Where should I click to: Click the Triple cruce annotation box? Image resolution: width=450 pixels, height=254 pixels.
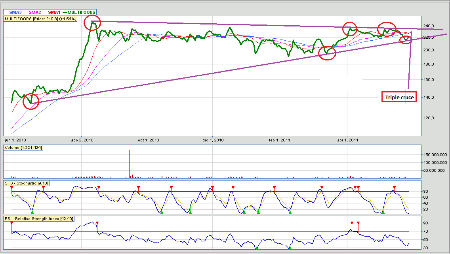[x=399, y=97]
